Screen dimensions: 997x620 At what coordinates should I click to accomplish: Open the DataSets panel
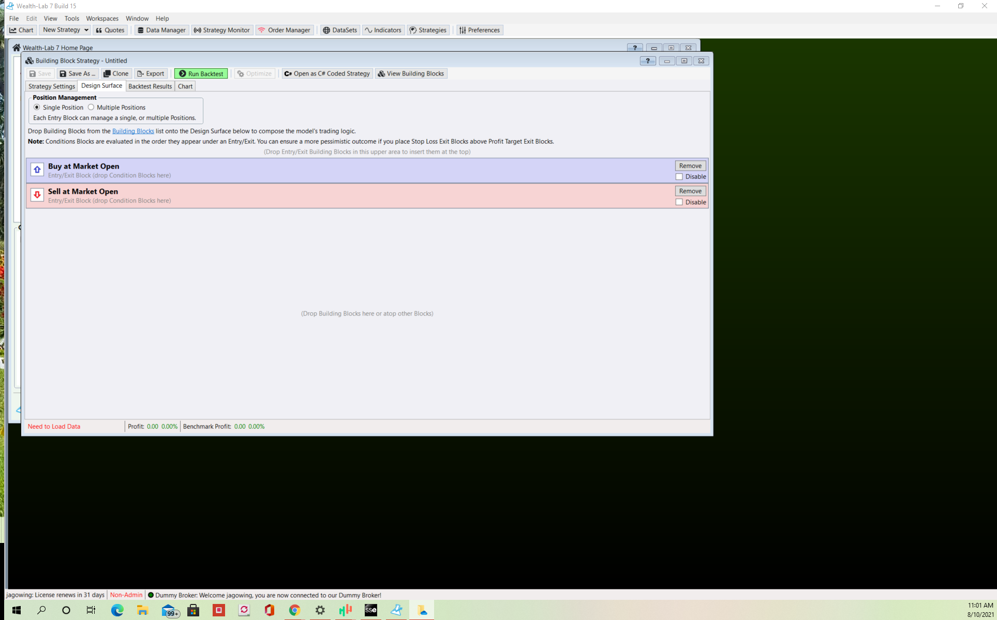(x=340, y=30)
